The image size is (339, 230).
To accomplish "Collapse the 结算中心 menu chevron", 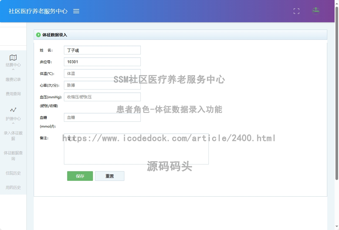I will pyautogui.click(x=13, y=69).
